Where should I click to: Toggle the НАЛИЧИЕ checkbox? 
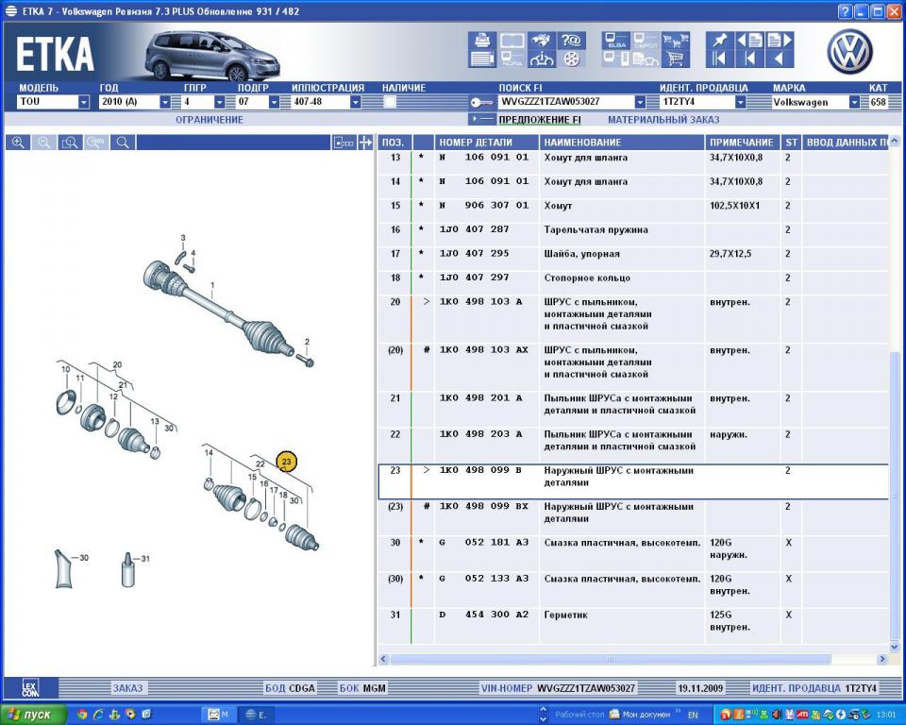pos(390,102)
